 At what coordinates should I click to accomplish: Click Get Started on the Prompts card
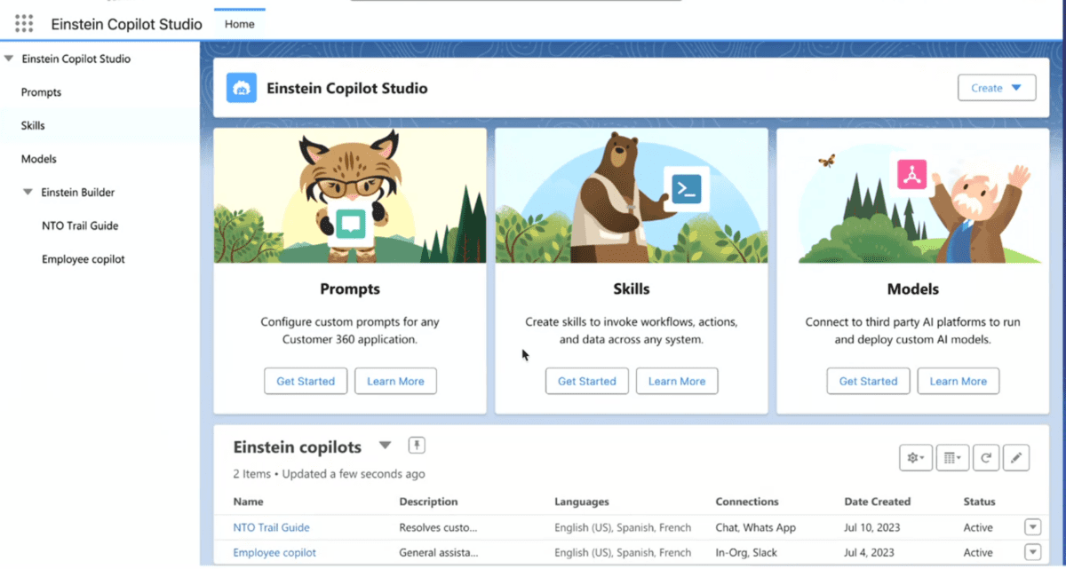pos(306,381)
